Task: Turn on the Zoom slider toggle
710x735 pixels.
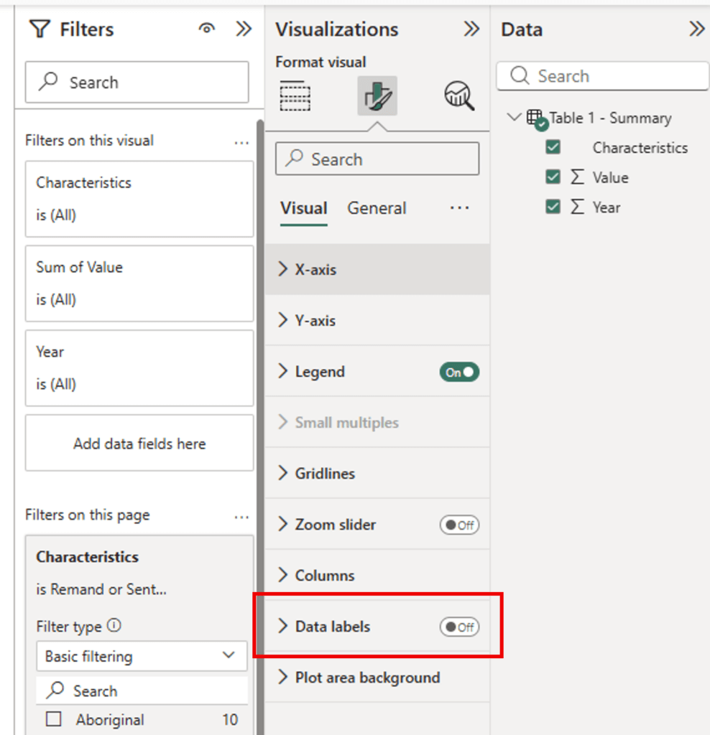Action: click(459, 525)
